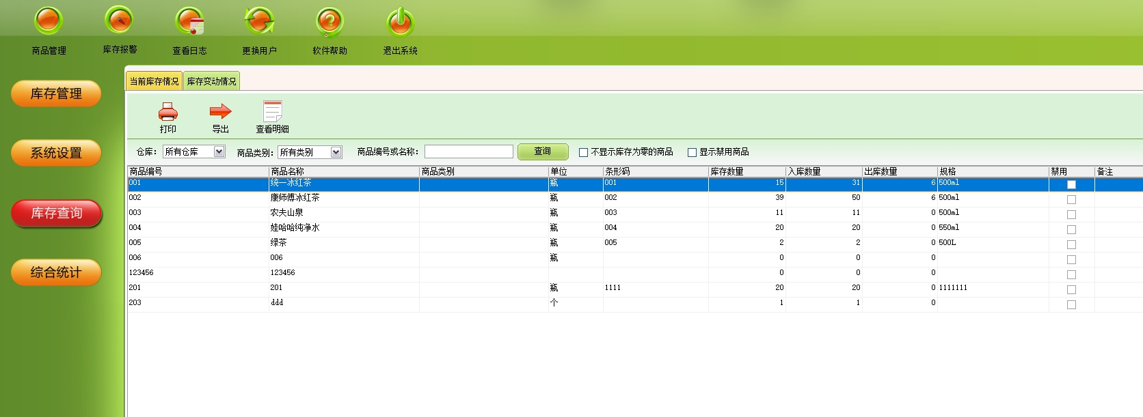Image resolution: width=1143 pixels, height=417 pixels.
Task: Click the 更换用户 switch user icon
Action: point(260,22)
